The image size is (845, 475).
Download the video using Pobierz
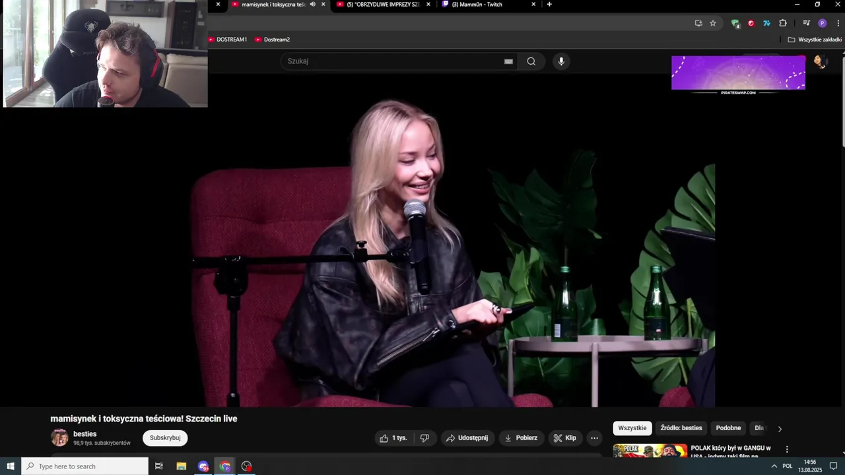(x=521, y=438)
